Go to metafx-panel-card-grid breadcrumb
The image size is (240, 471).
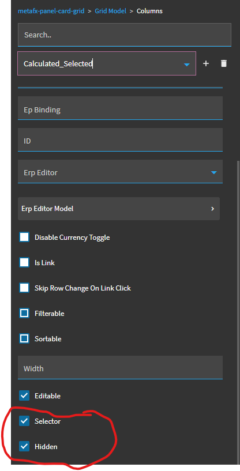point(51,11)
